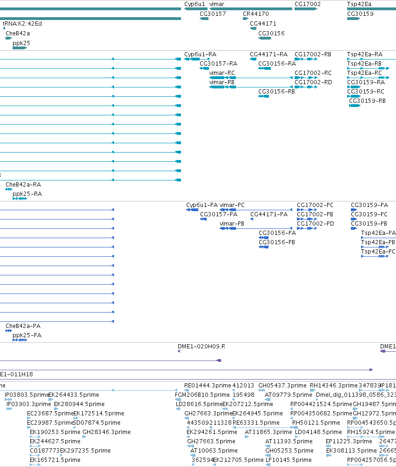Open the vimar-PB CDS label

[x=232, y=224]
